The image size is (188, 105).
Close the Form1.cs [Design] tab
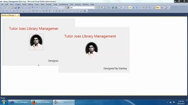point(19,15)
